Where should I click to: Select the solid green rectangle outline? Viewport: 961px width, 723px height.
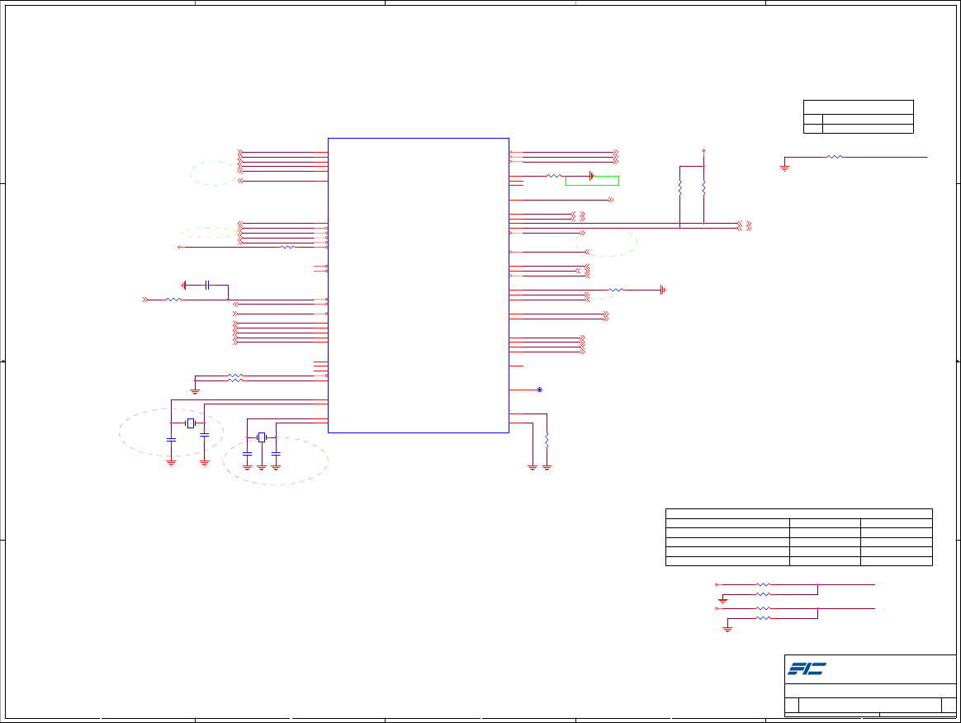[x=592, y=181]
